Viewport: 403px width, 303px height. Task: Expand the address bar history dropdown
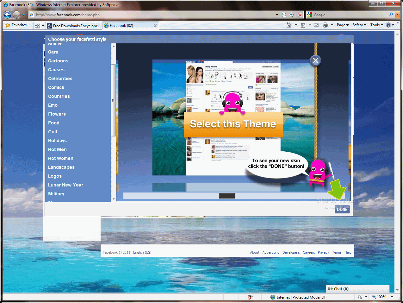277,15
